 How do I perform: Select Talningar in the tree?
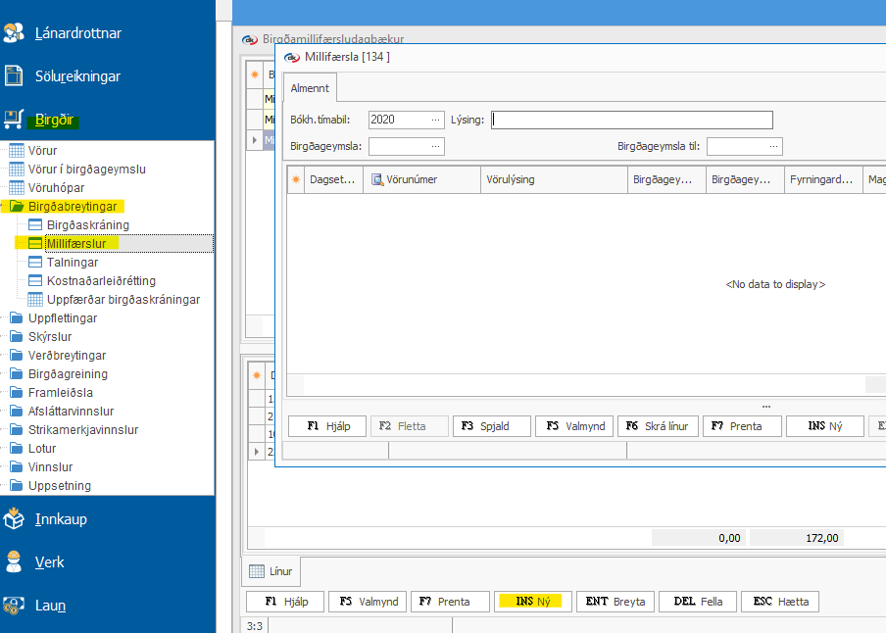click(73, 262)
